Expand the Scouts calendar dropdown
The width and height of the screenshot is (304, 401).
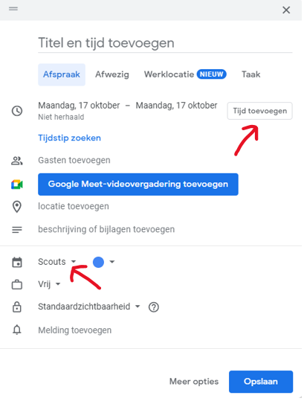[57, 262]
